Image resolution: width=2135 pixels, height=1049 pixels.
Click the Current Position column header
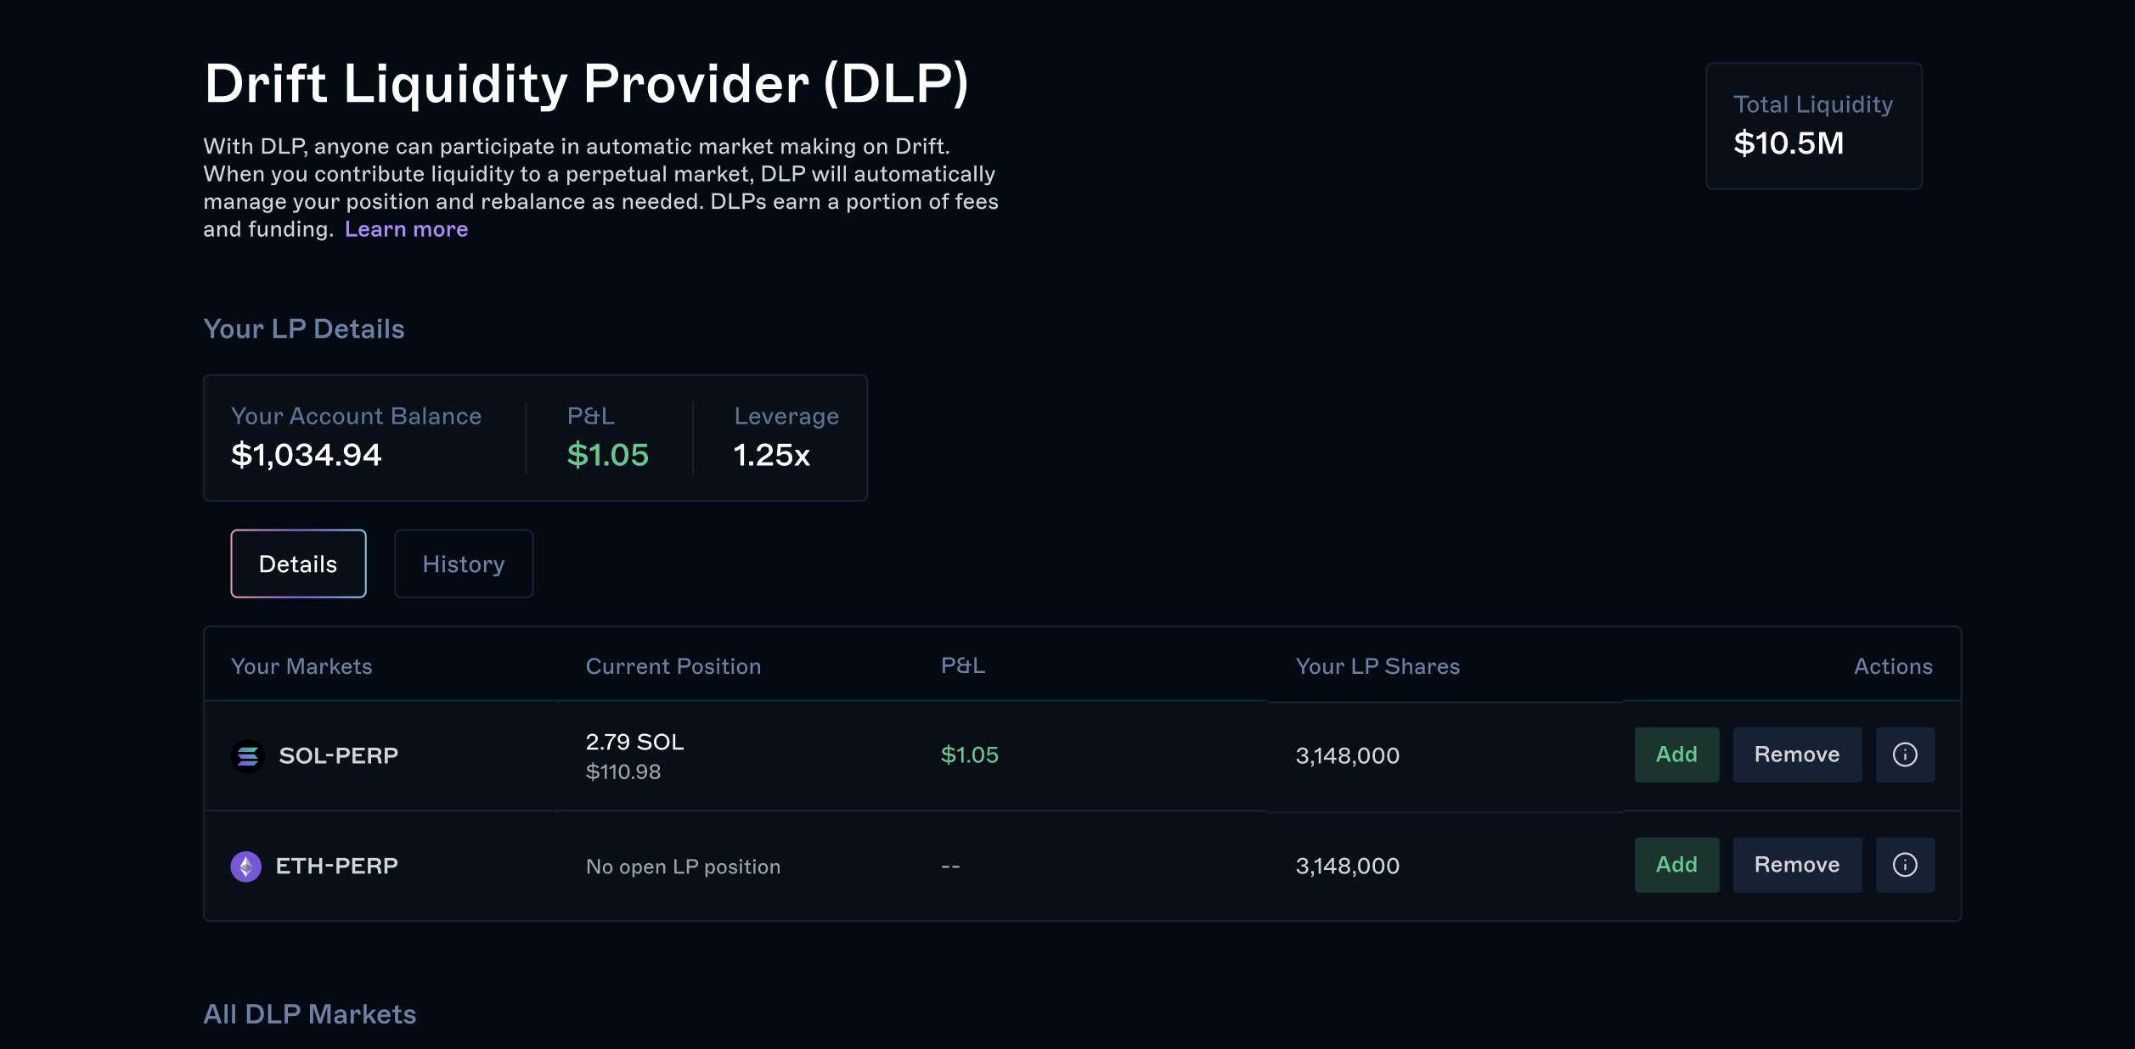(673, 666)
